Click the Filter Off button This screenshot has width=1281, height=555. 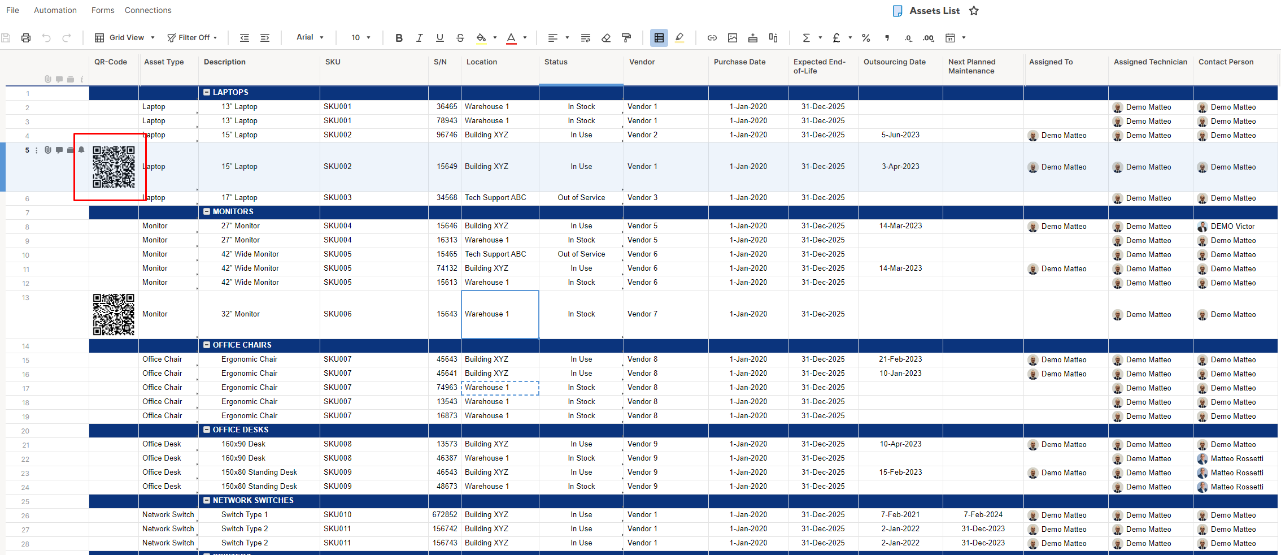pos(192,38)
